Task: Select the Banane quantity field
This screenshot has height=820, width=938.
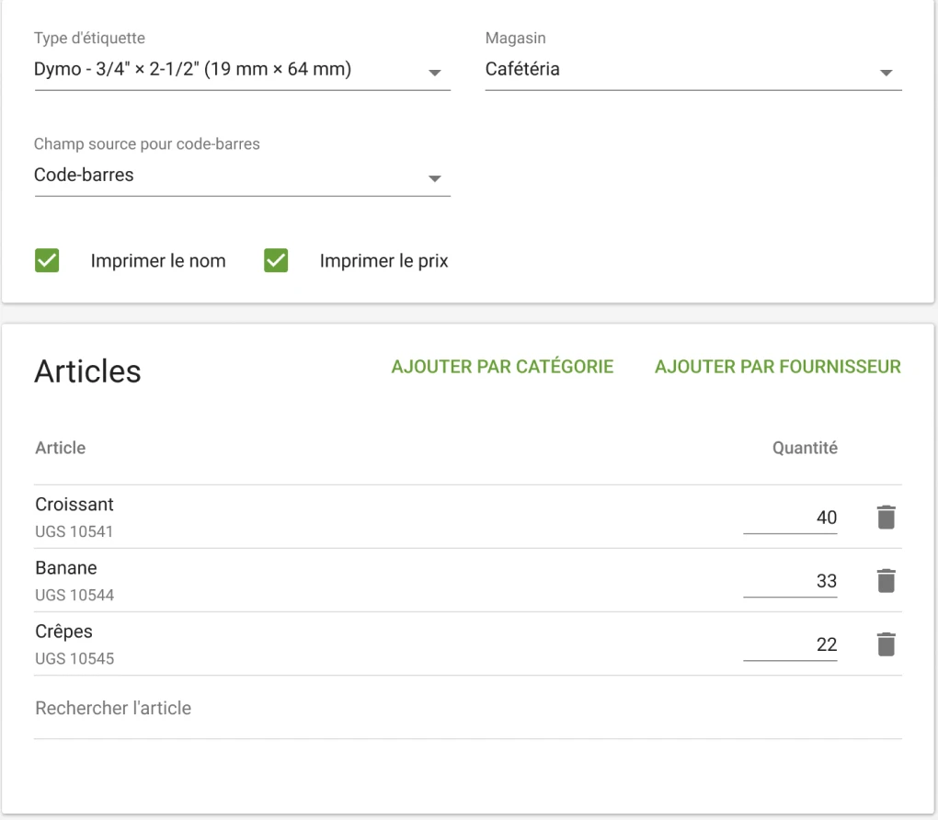Action: (790, 581)
